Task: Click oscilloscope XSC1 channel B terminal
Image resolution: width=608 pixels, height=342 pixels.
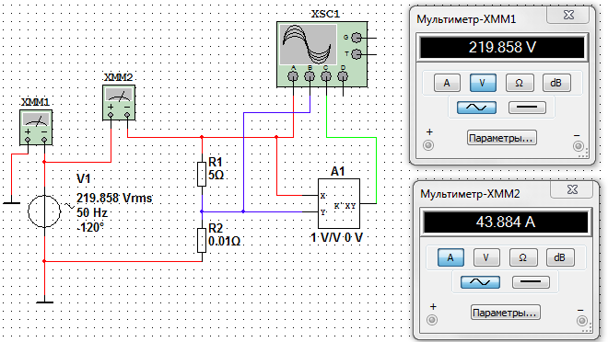Action: pyautogui.click(x=310, y=76)
